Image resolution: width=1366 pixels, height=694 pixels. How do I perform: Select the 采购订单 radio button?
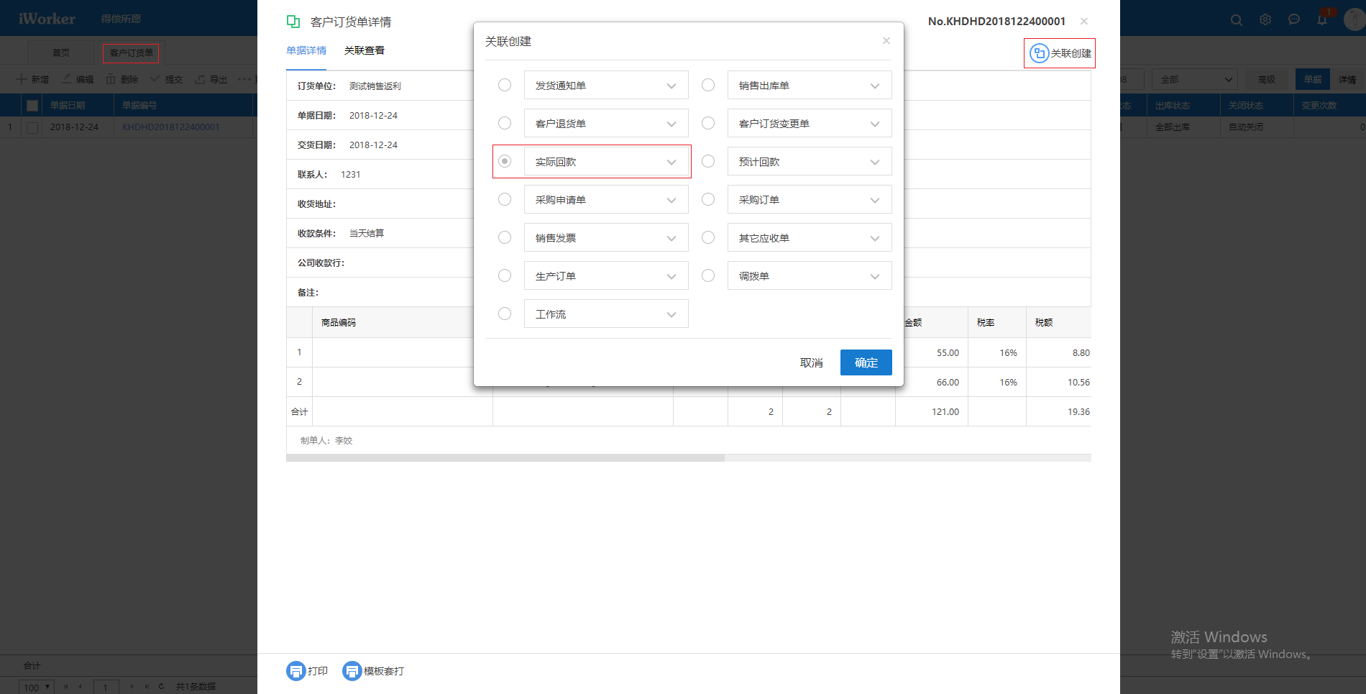pos(708,199)
